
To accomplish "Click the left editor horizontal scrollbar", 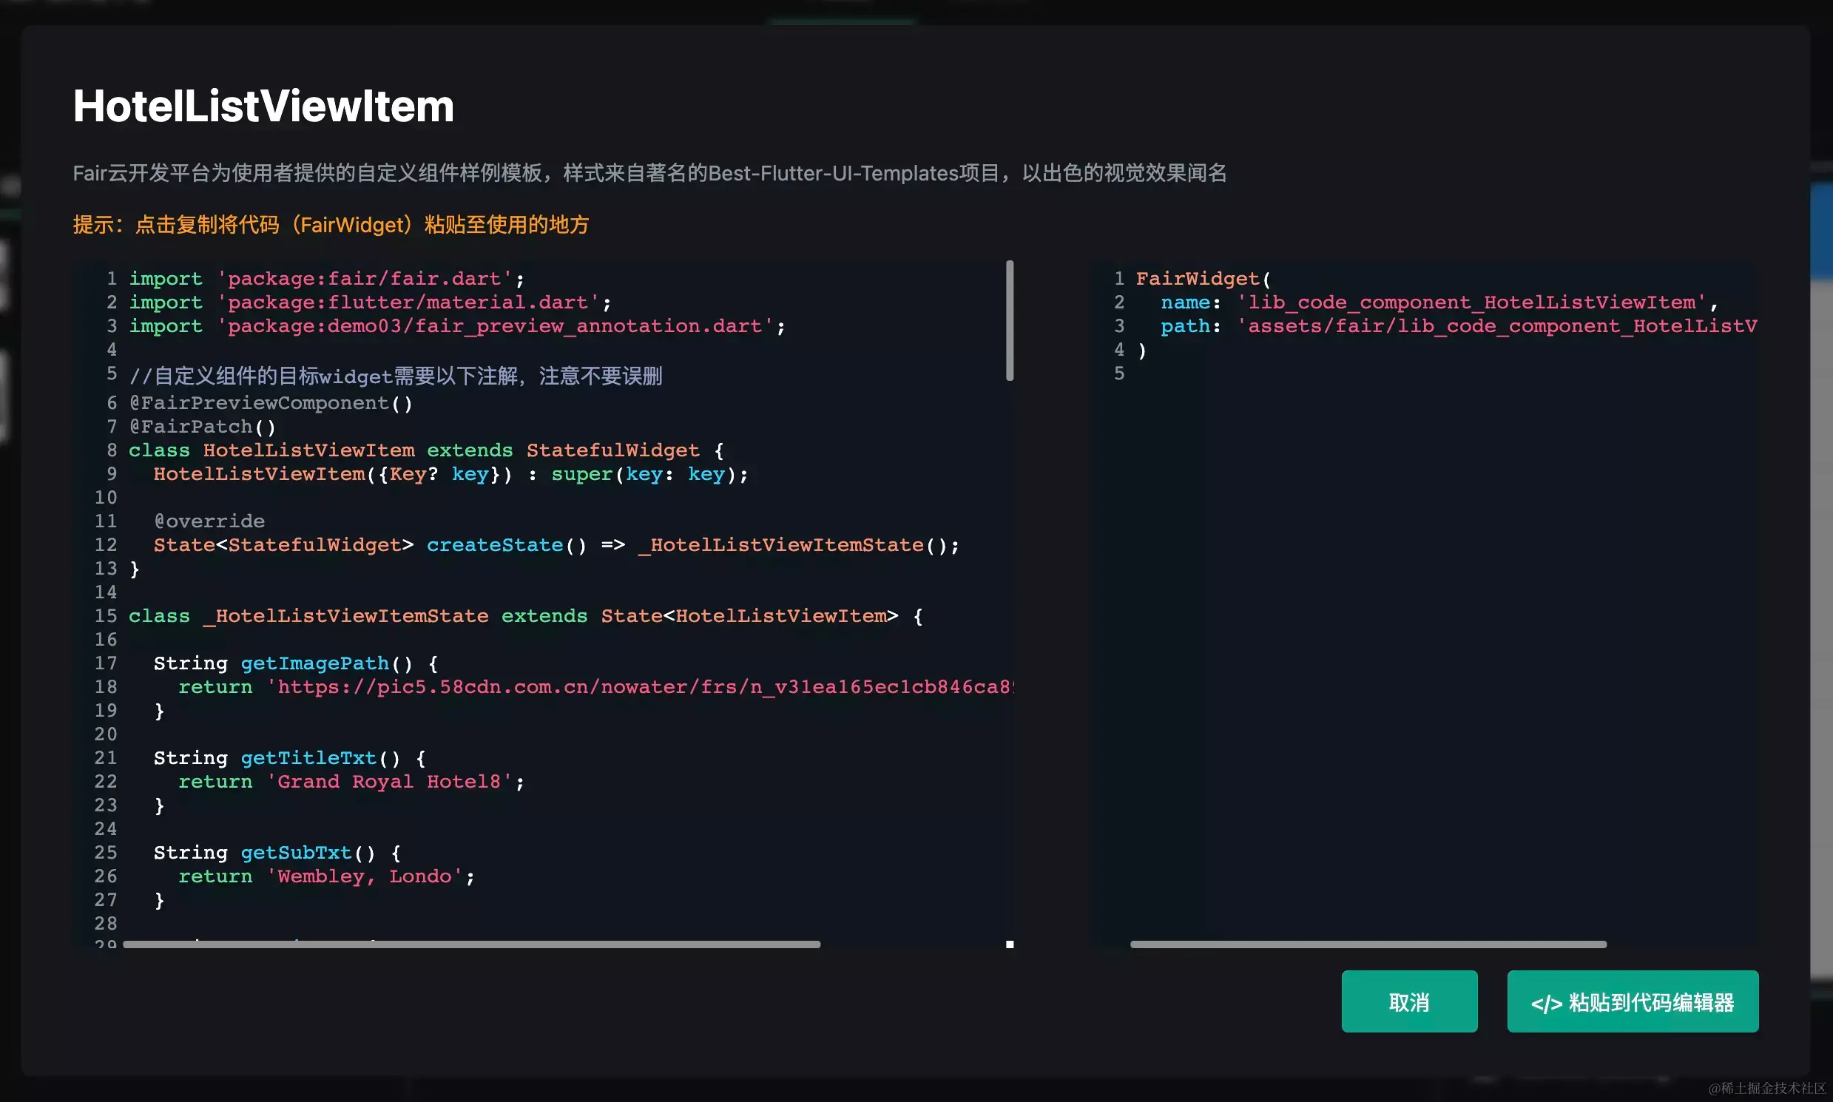I will [x=471, y=944].
